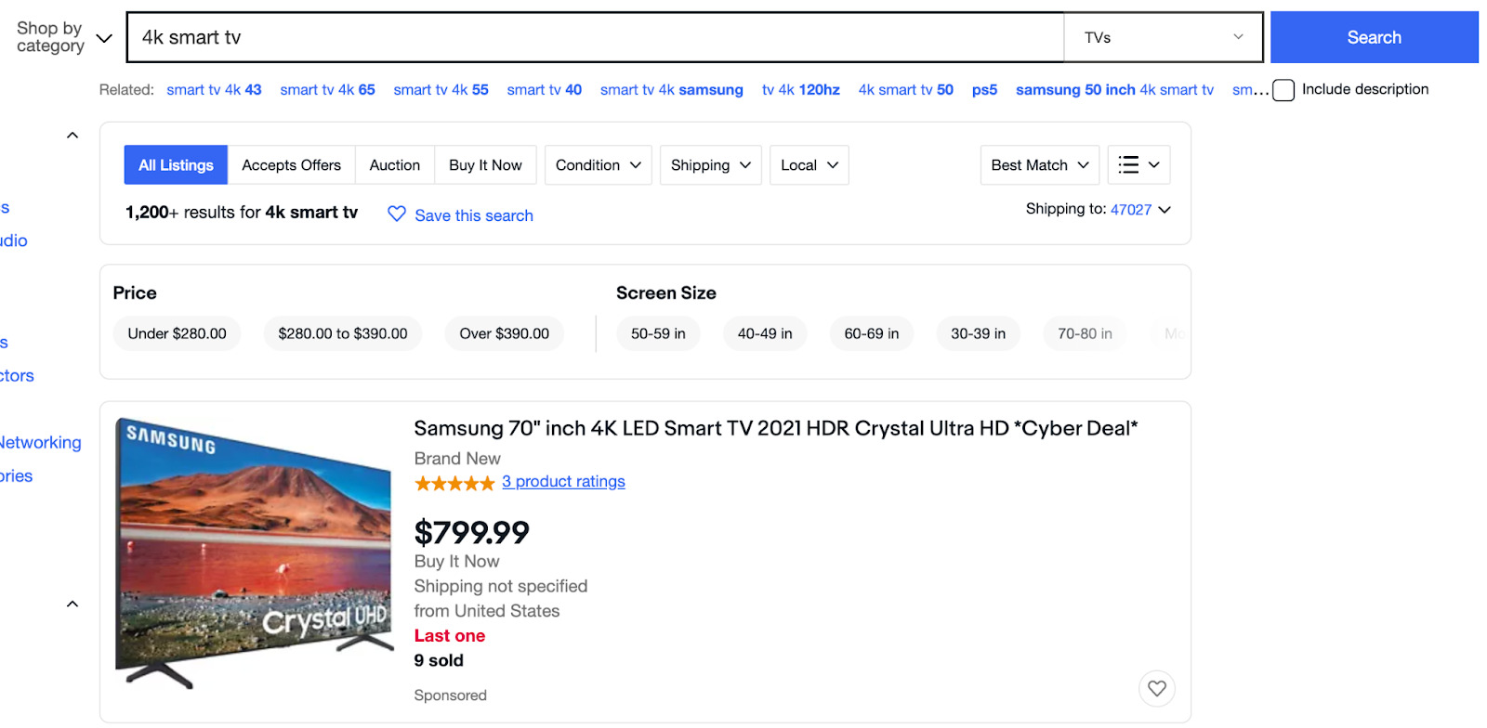
Task: Enable the Include description checkbox
Action: (x=1283, y=89)
